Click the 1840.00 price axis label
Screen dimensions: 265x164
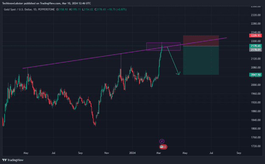(256, 120)
